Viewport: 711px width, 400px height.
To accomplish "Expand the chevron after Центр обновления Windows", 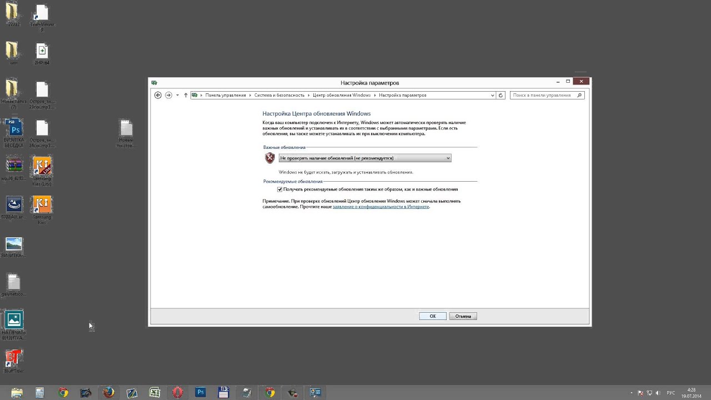I will (374, 95).
